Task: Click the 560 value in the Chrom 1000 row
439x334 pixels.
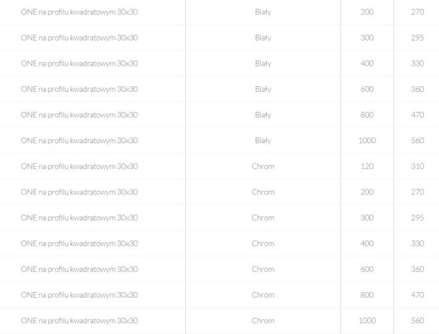Action: (417, 320)
